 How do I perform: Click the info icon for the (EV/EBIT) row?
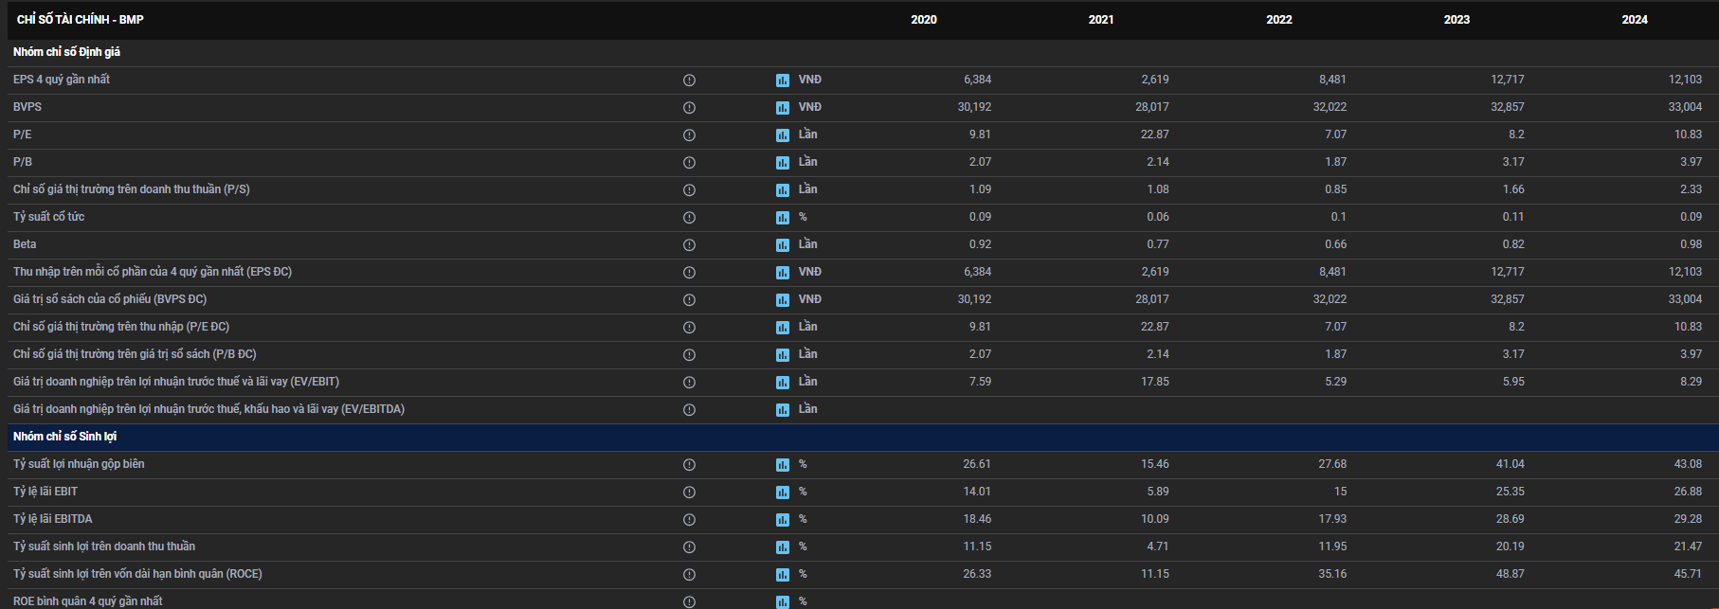tap(689, 383)
